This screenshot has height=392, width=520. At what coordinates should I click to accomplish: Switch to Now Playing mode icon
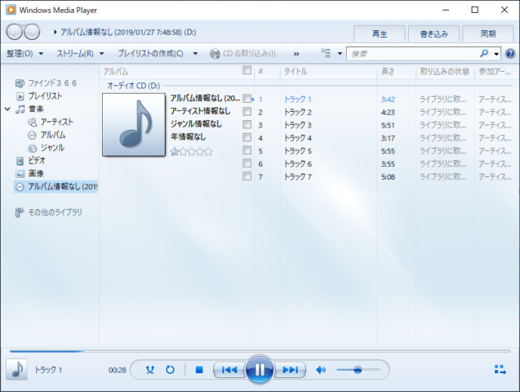tap(500, 369)
